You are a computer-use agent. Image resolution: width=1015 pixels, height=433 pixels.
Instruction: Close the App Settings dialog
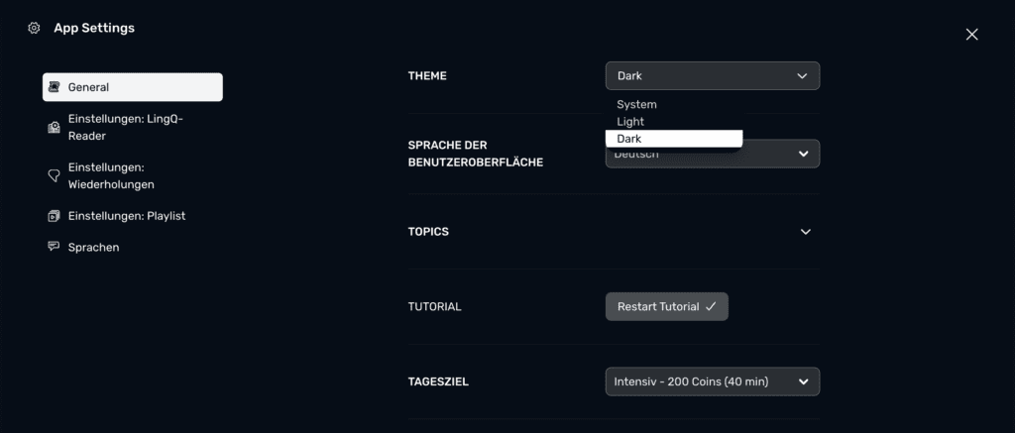click(x=971, y=35)
